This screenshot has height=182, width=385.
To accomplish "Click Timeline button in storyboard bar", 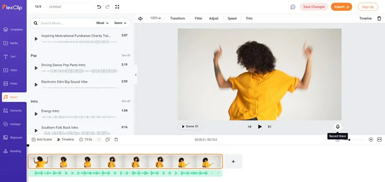I will [65, 139].
